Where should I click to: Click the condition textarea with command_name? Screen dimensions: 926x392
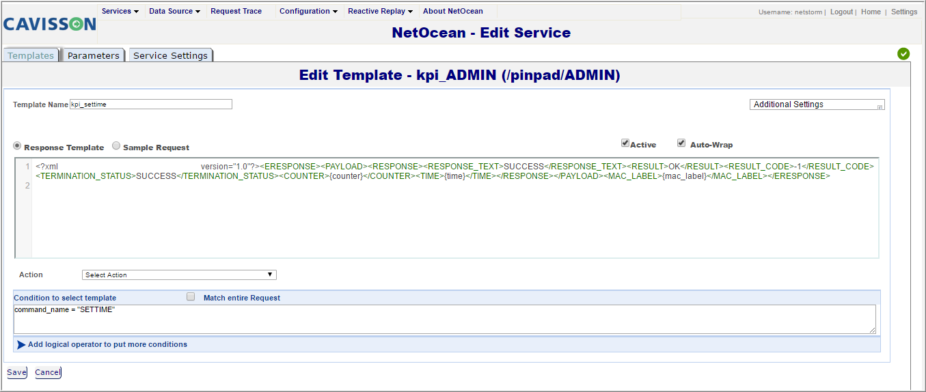click(445, 319)
